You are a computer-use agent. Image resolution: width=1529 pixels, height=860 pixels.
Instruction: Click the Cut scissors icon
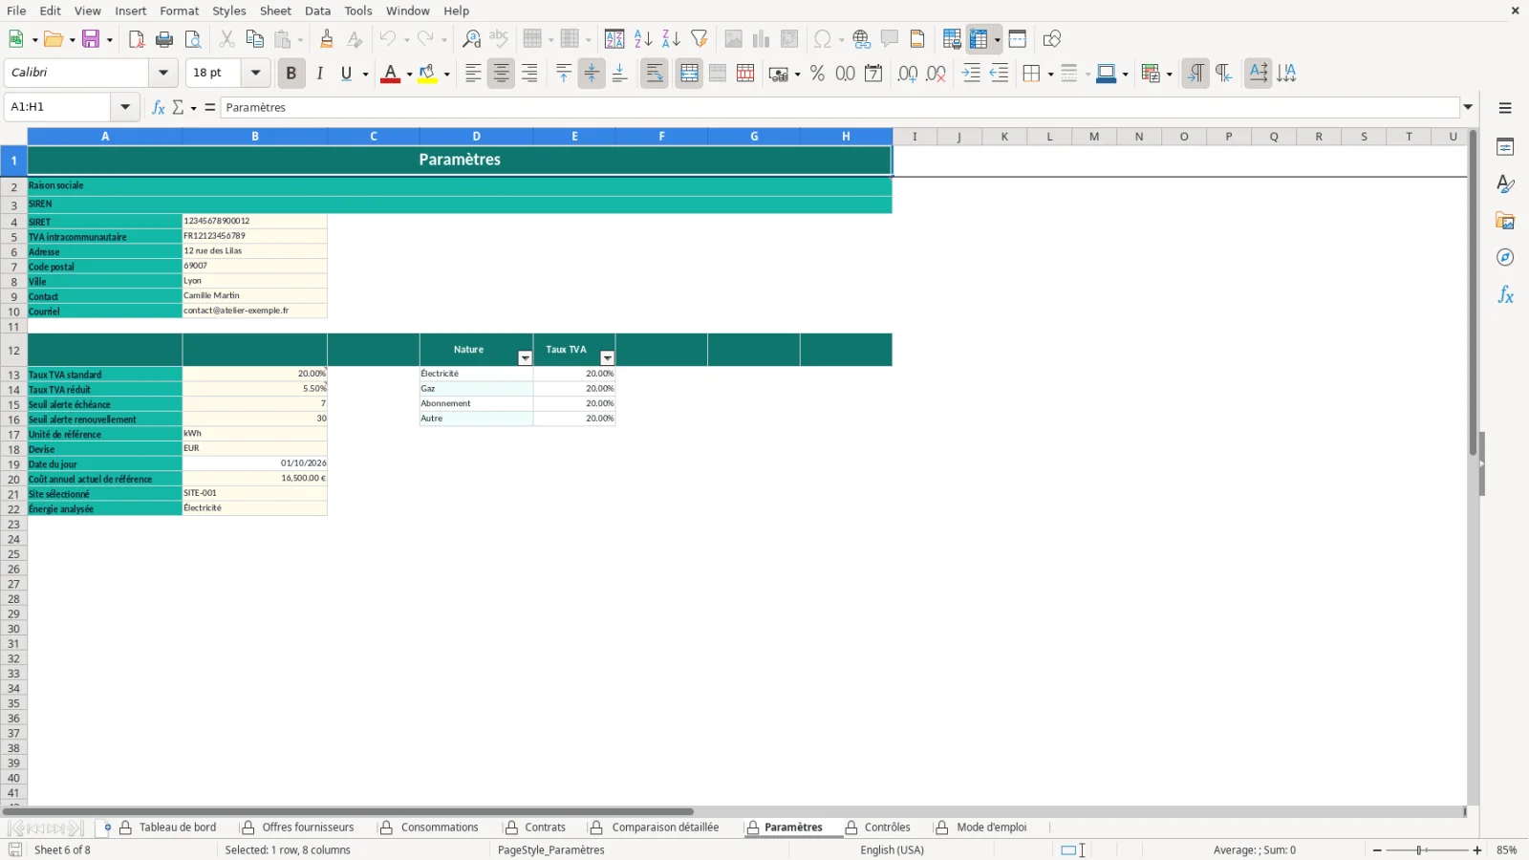click(x=226, y=39)
